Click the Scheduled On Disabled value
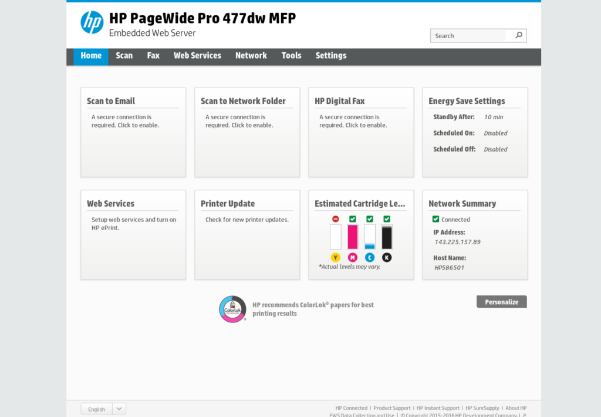The image size is (601, 417). tap(495, 133)
